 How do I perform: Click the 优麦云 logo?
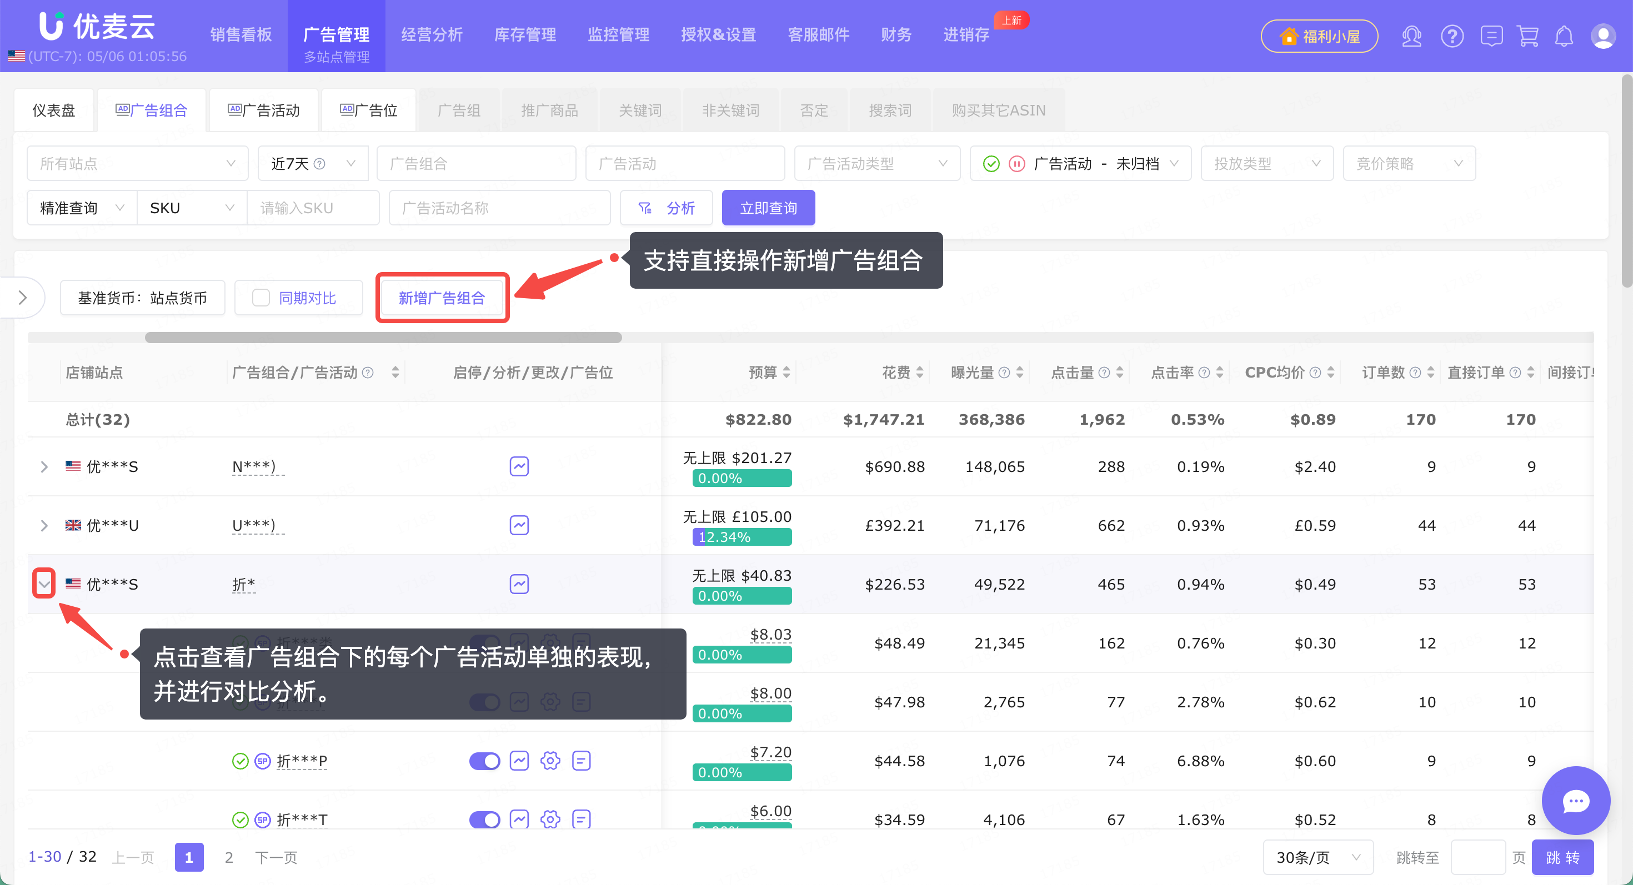[97, 27]
